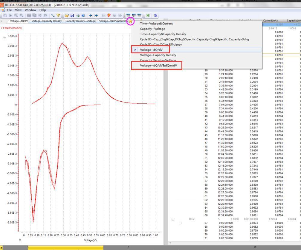
Task: Click time cell 0:57:10.000 in row 28
Action: coord(226,70)
